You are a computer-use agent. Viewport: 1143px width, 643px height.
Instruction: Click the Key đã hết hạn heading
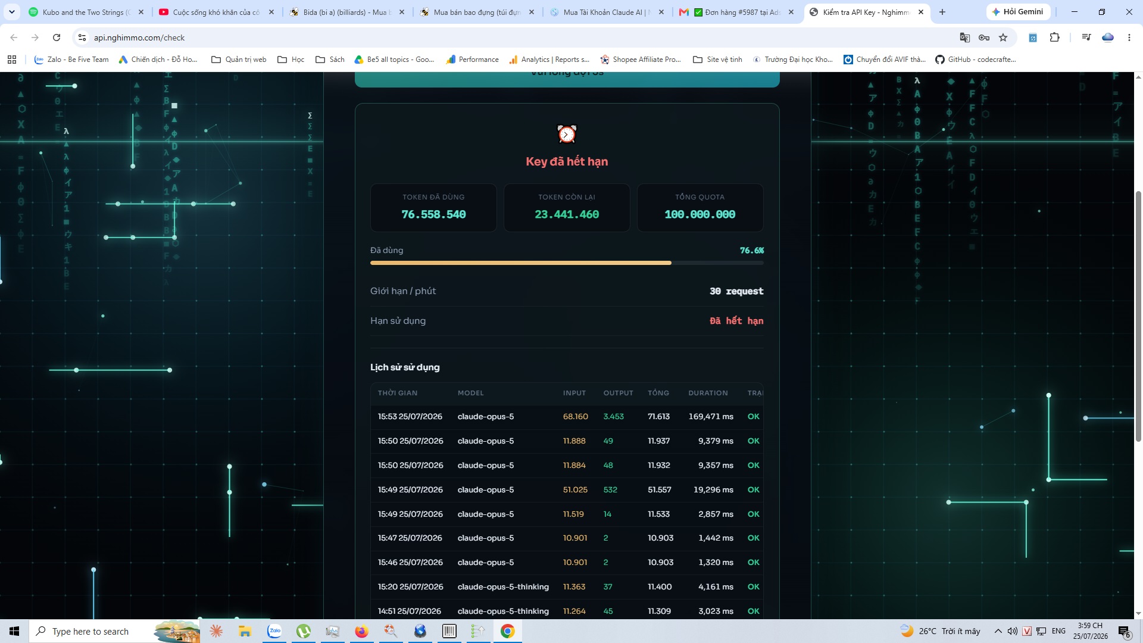567,161
